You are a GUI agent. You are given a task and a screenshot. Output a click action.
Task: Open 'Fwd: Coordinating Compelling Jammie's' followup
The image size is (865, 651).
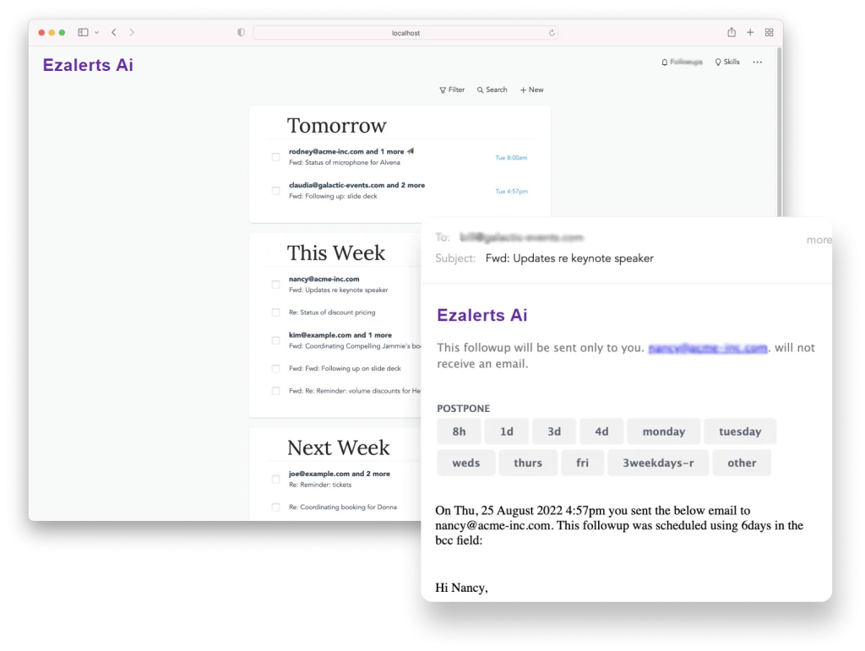click(355, 346)
